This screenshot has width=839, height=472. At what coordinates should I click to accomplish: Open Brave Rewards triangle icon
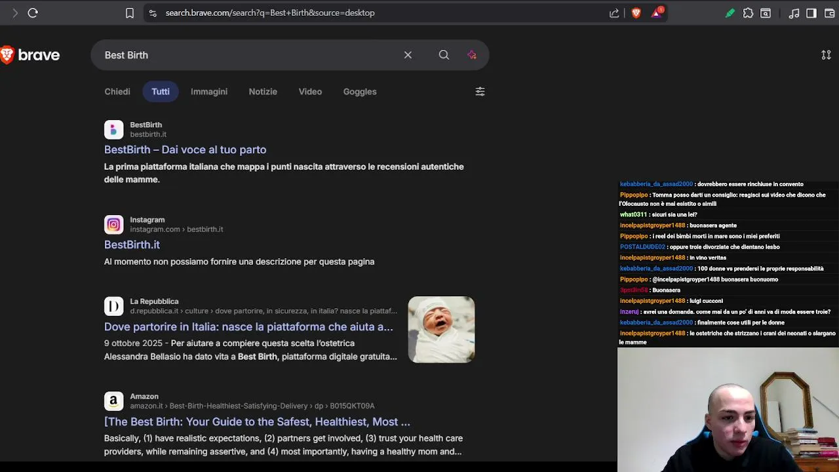(657, 12)
